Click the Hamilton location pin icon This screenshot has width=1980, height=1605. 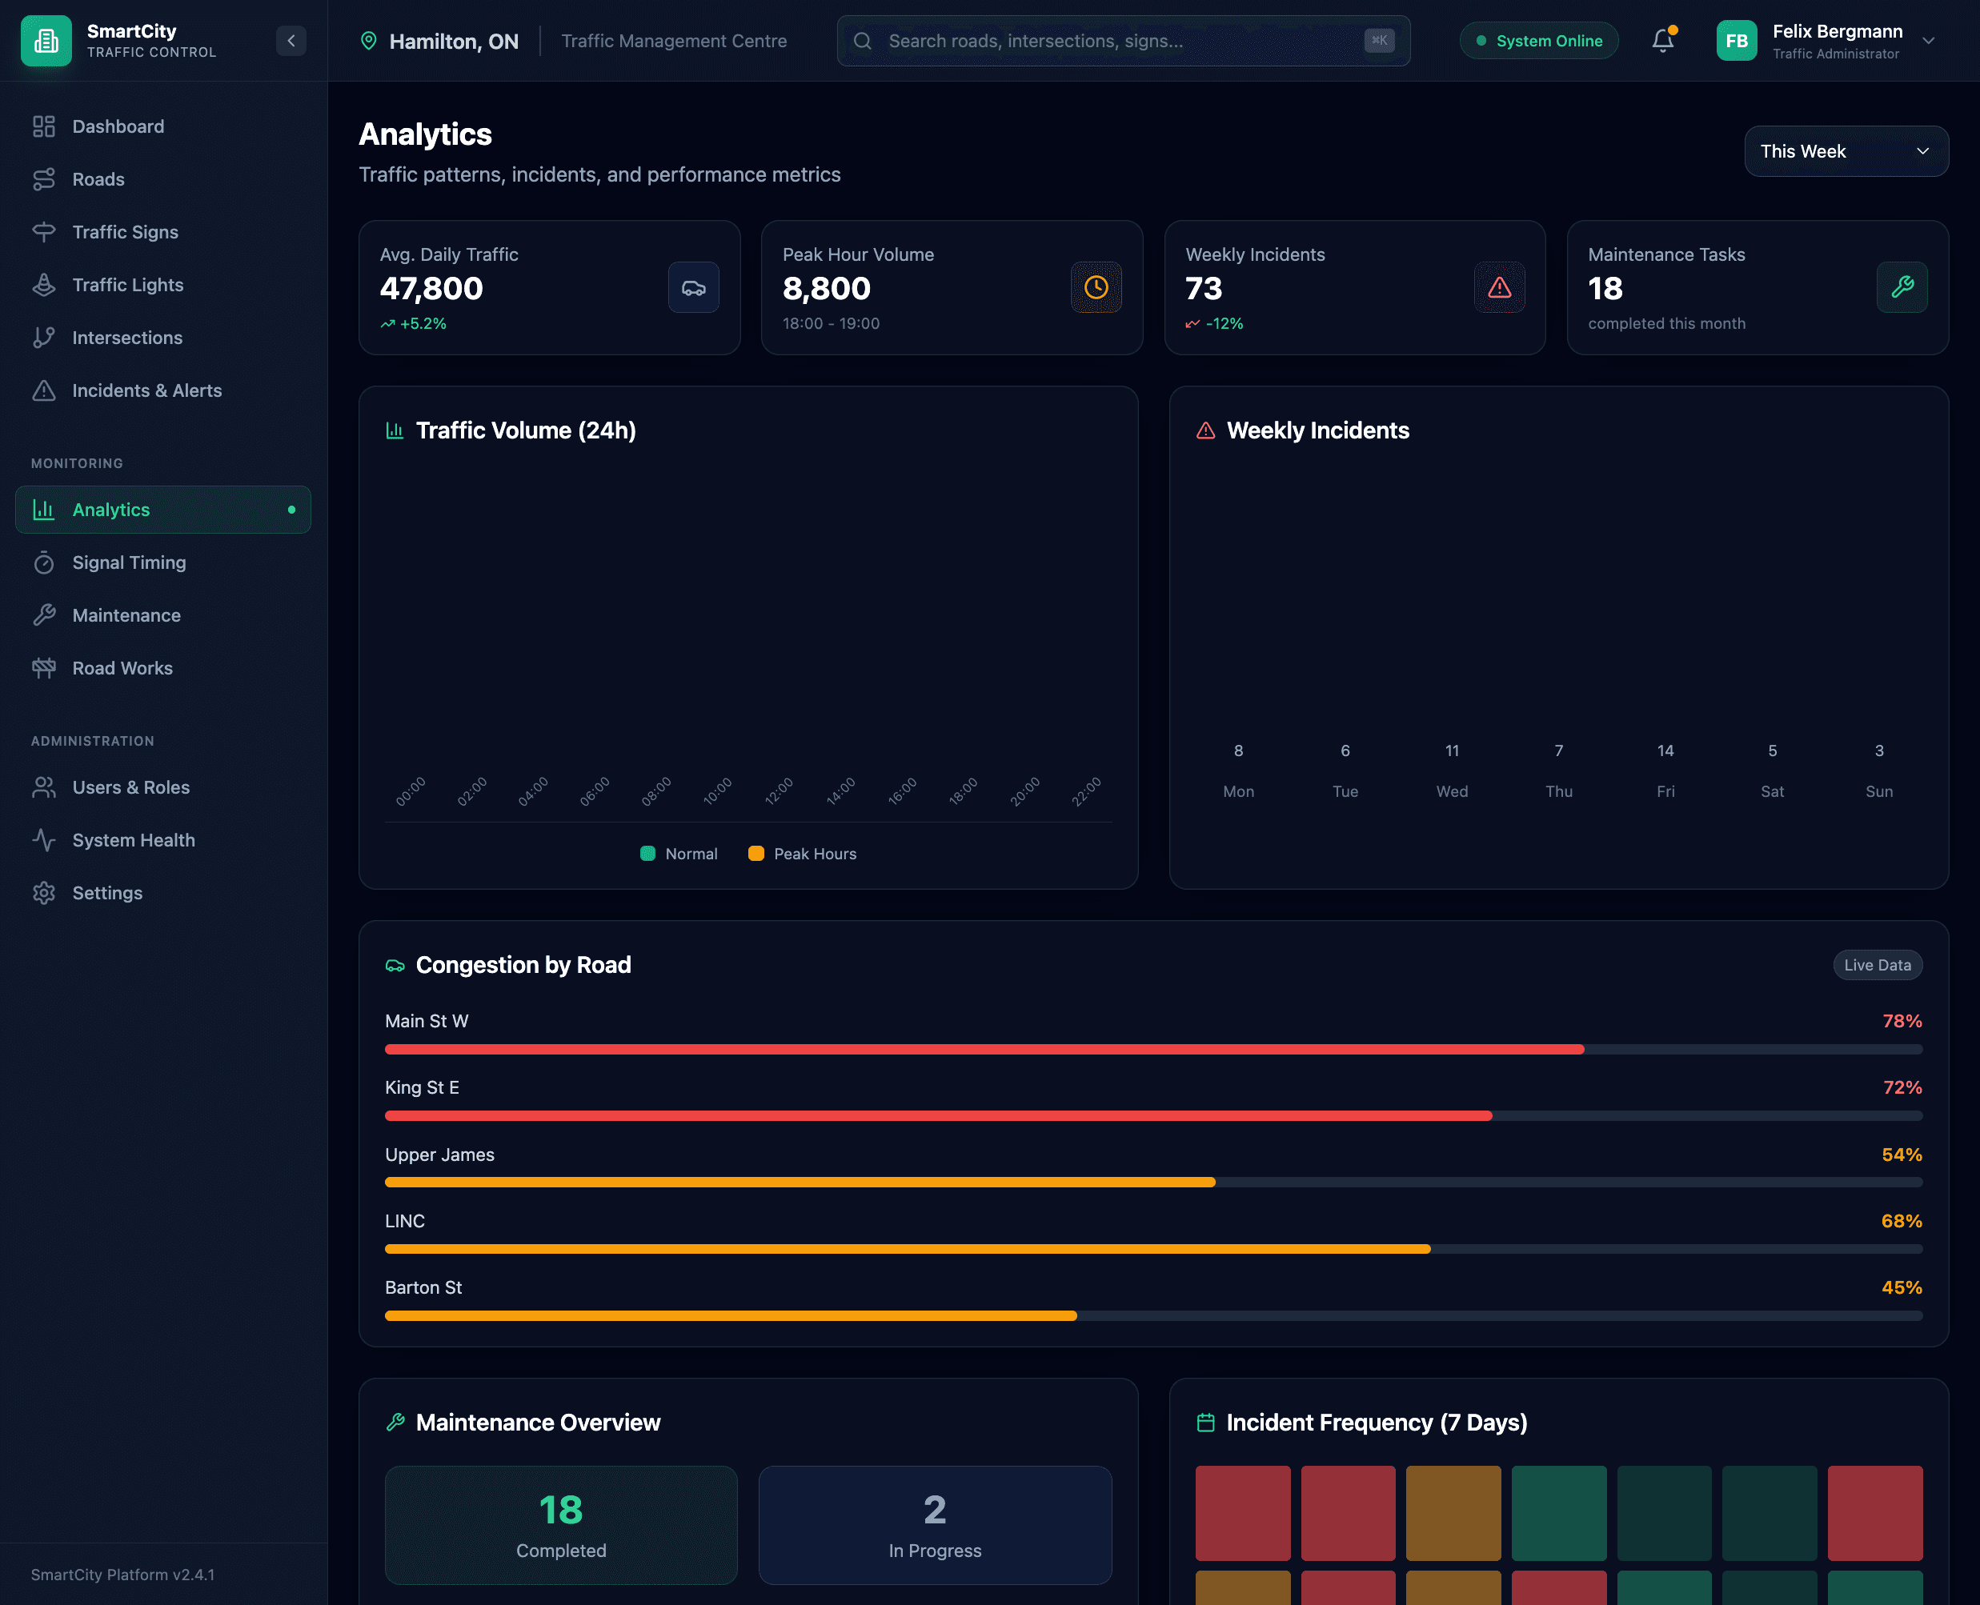[x=368, y=41]
